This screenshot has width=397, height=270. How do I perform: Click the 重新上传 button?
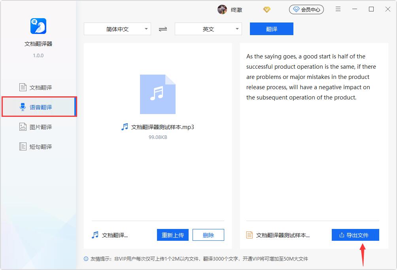[x=173, y=235]
